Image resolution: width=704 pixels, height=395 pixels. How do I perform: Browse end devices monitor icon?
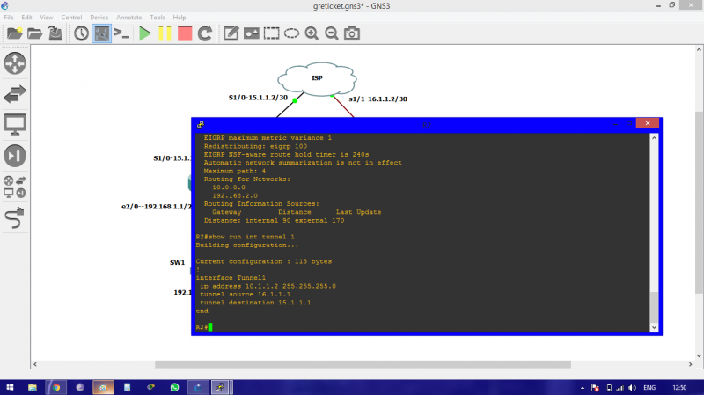(x=15, y=125)
